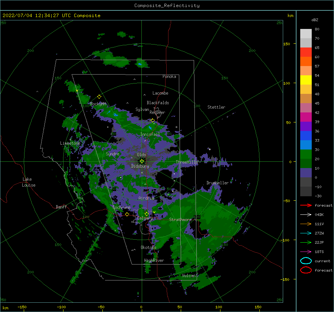334x312 pixels.
Task: Click the slate purple 0-10 dBZ swatch
Action: click(x=306, y=173)
